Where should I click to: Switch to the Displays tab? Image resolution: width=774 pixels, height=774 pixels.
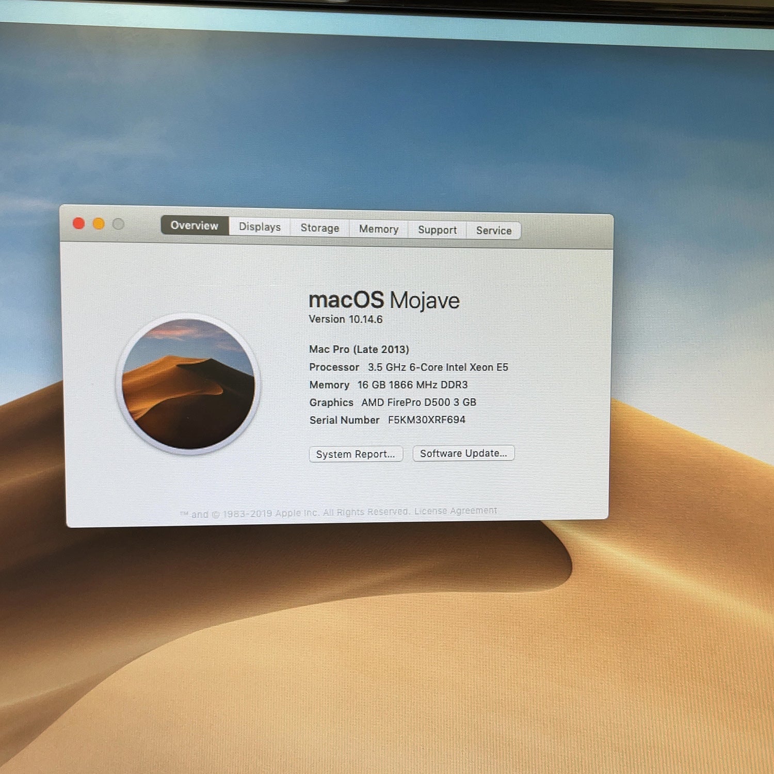tap(260, 227)
